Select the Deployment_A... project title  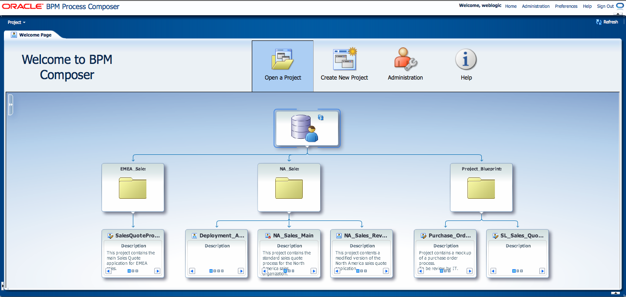pos(222,236)
